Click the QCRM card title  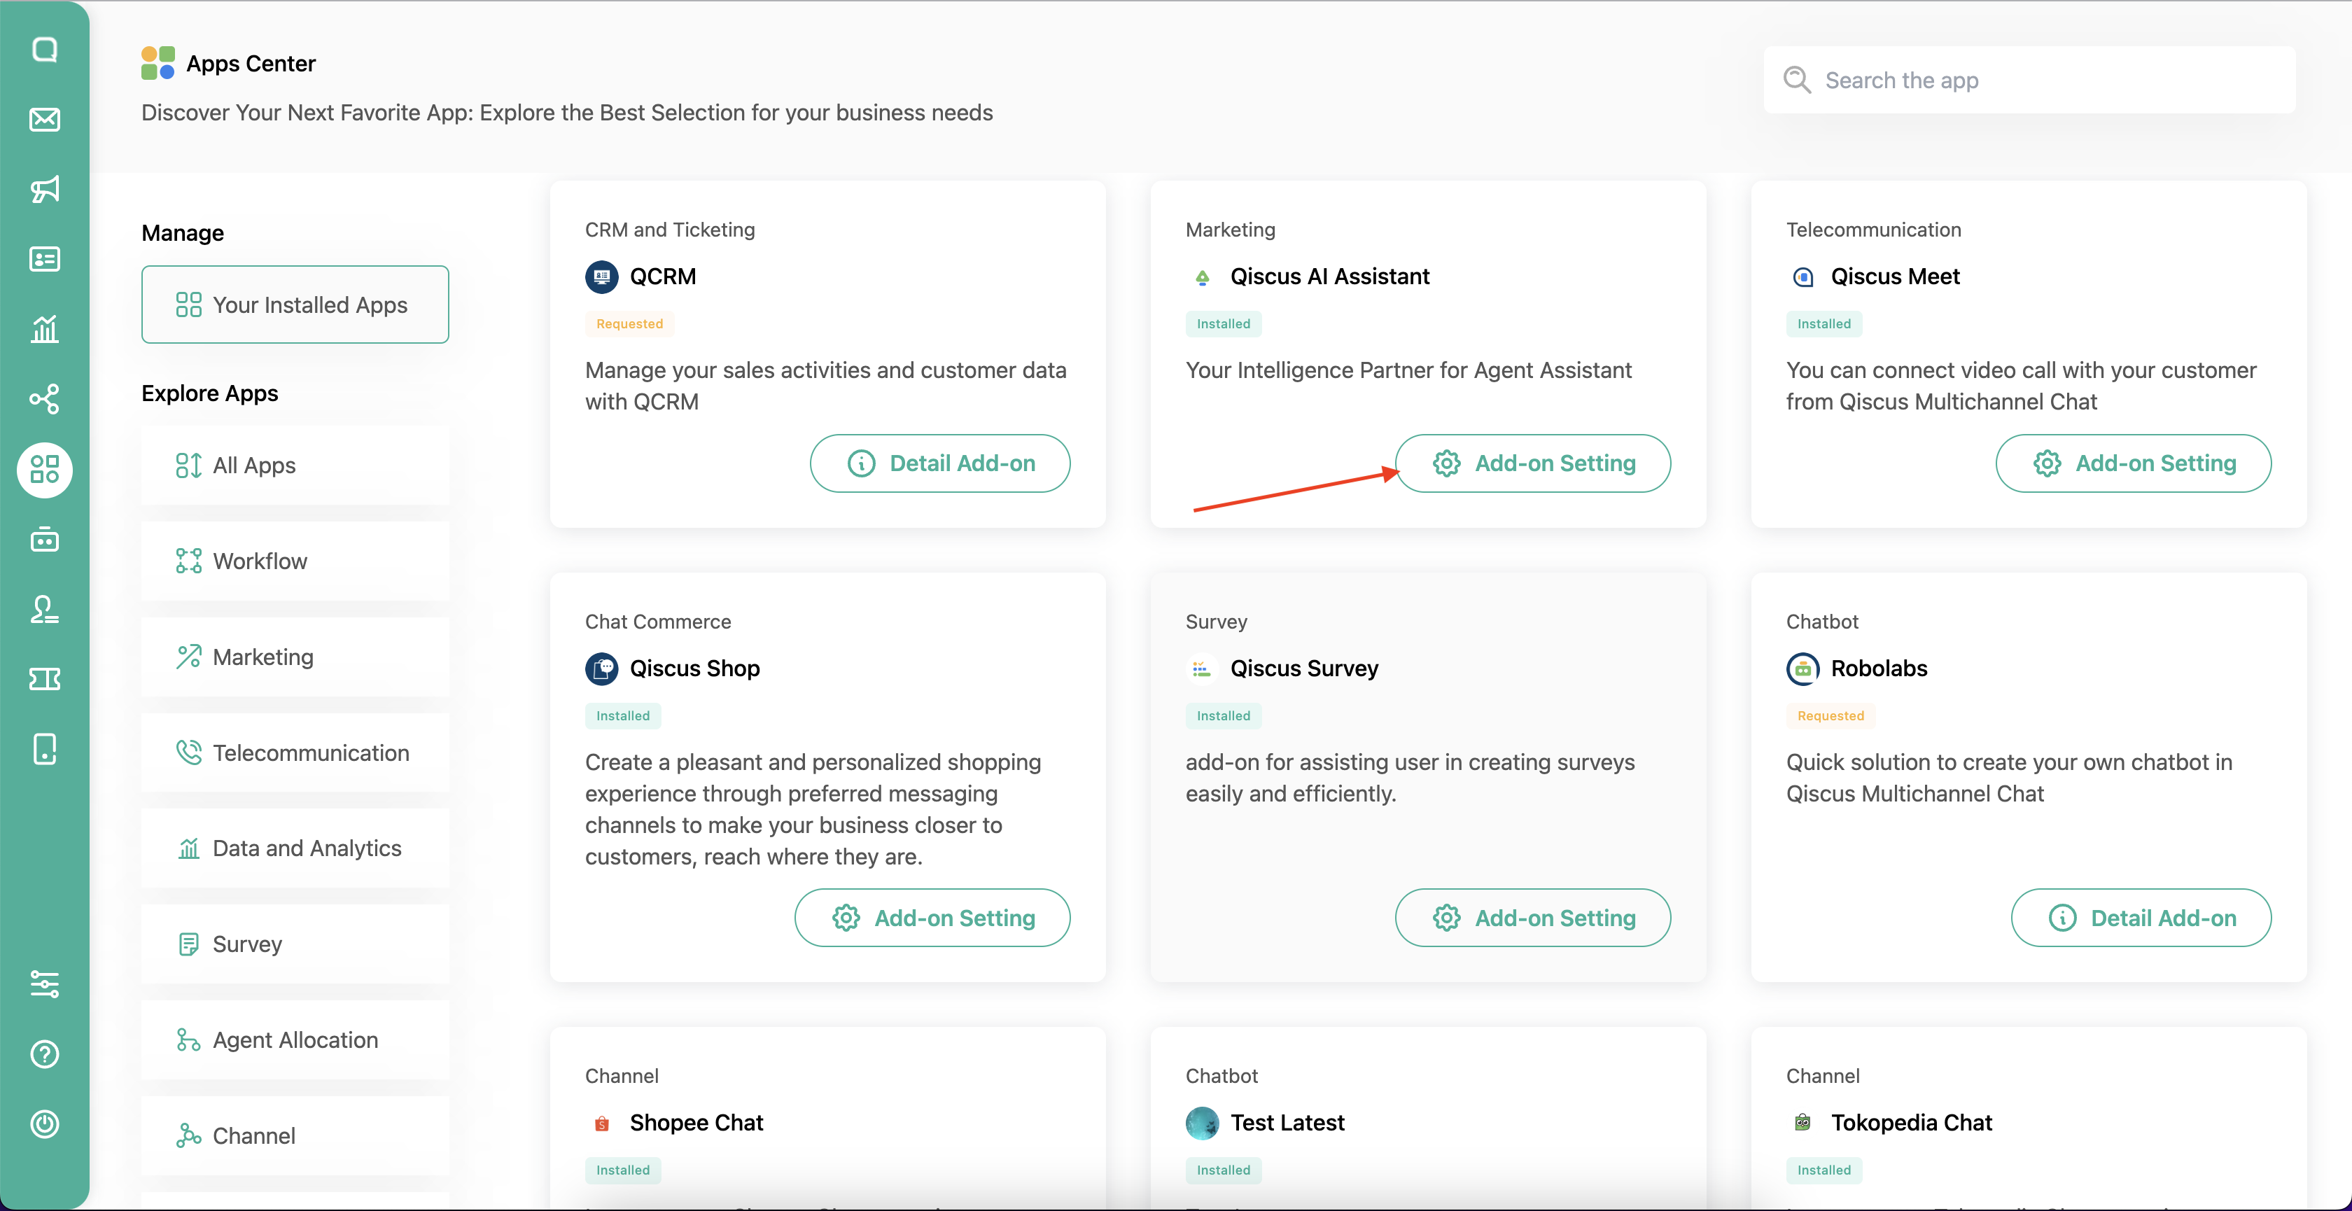[663, 276]
